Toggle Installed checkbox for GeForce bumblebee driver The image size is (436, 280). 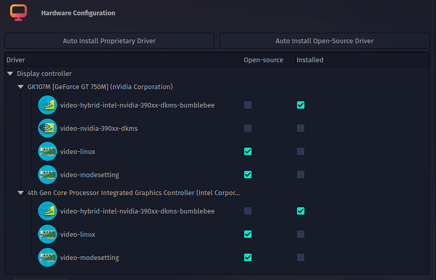click(x=301, y=105)
